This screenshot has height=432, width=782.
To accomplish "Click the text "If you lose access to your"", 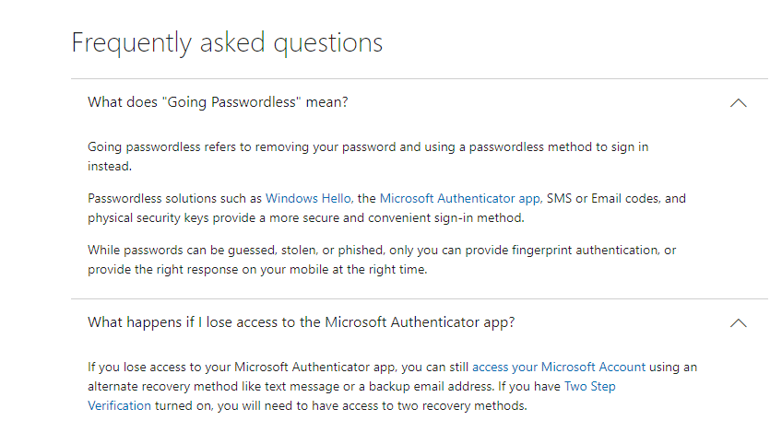I will click(x=160, y=368).
